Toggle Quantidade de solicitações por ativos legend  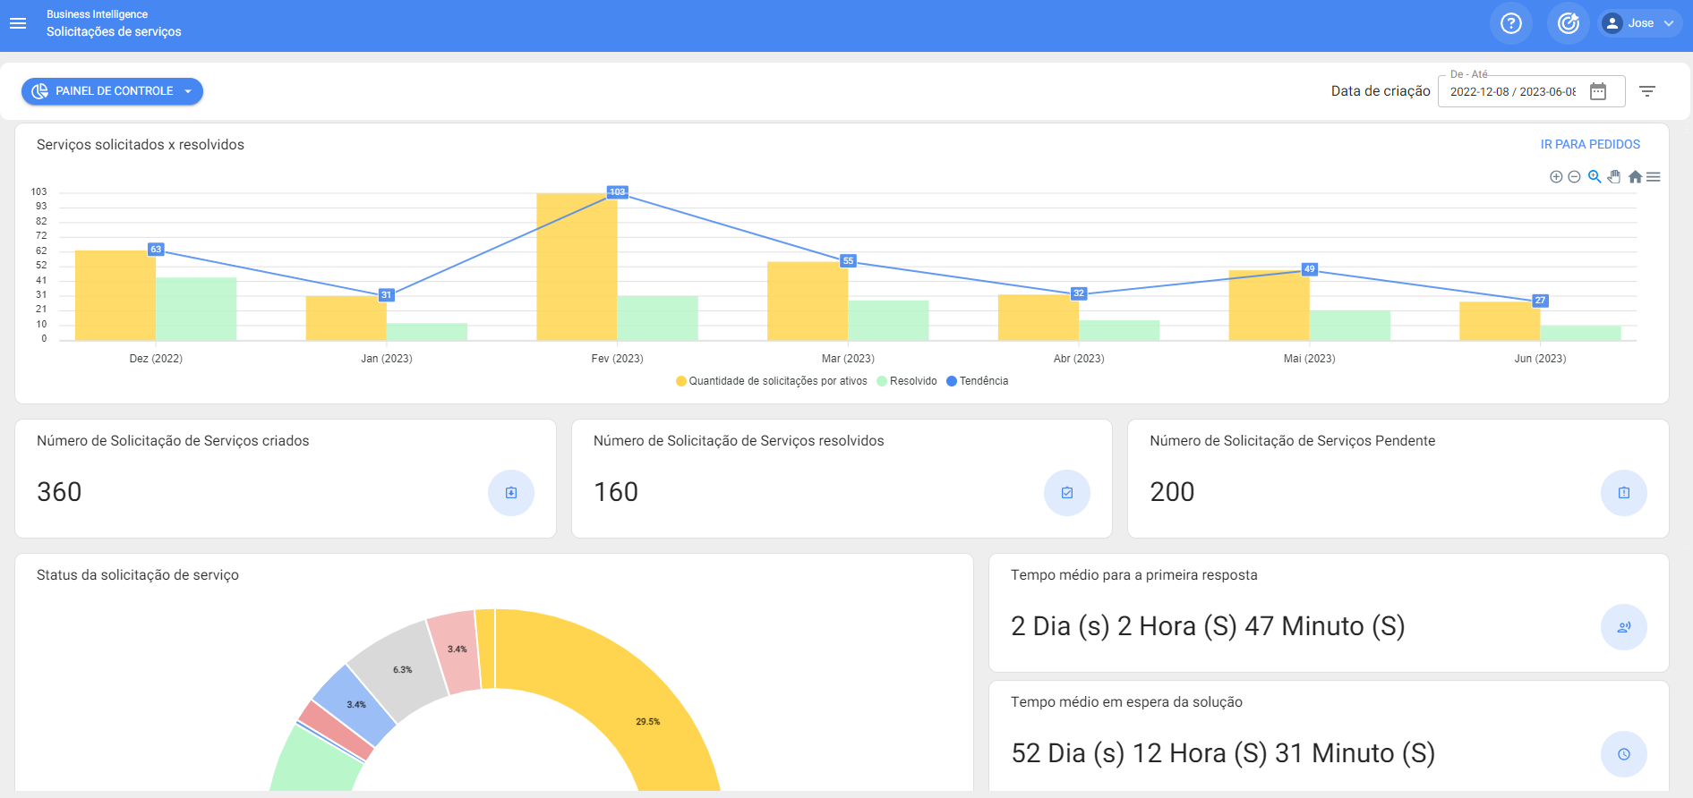click(772, 381)
